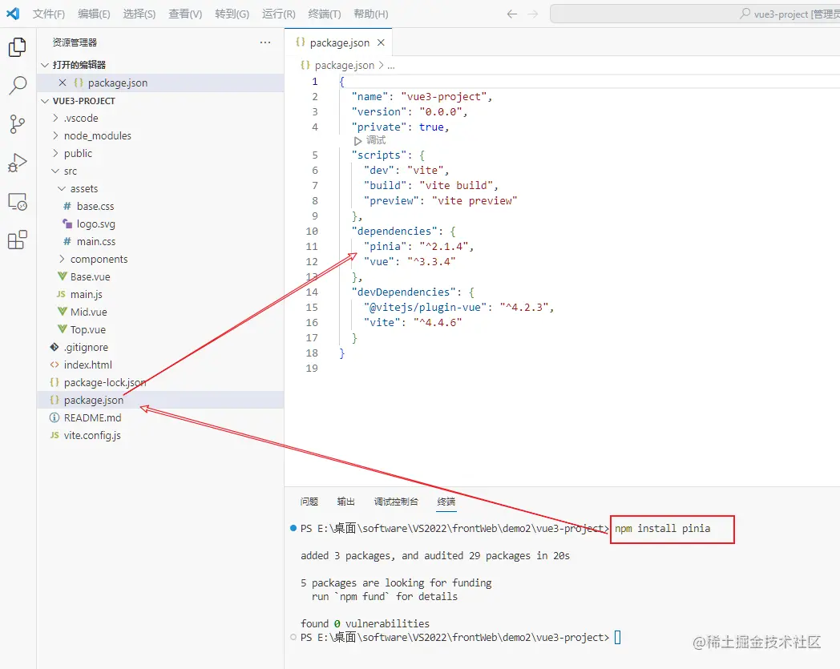Click the breadcrumb ellipsis segment

pyautogui.click(x=391, y=66)
